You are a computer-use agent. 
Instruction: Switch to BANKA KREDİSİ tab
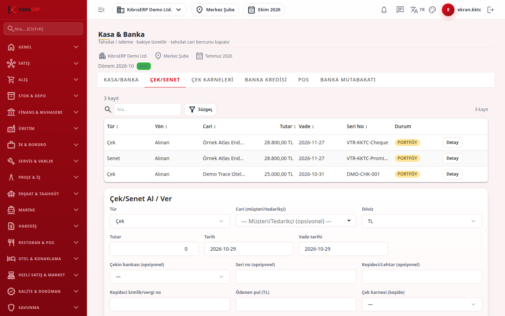[266, 80]
